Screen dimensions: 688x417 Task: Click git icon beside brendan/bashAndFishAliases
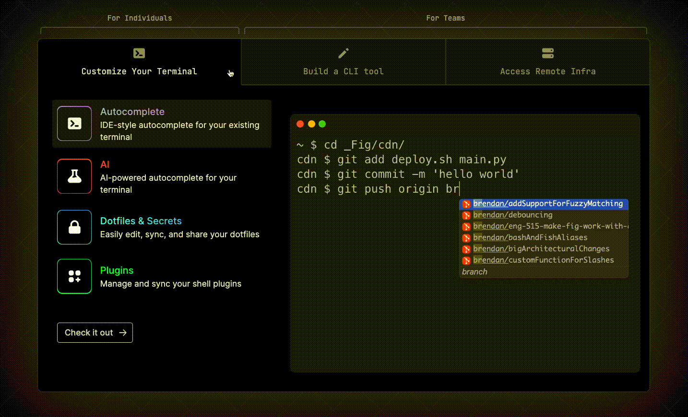pyautogui.click(x=466, y=238)
